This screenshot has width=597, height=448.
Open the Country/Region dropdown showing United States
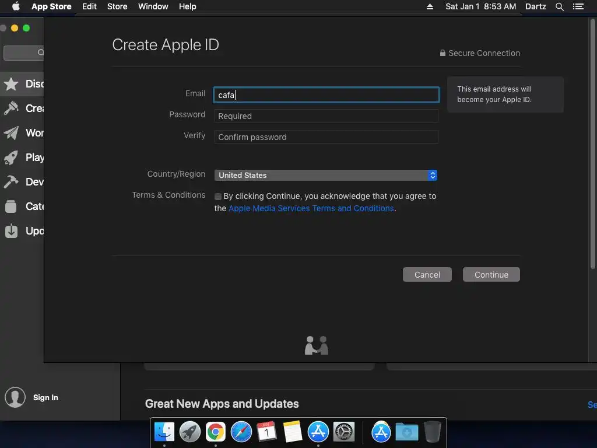click(x=326, y=175)
